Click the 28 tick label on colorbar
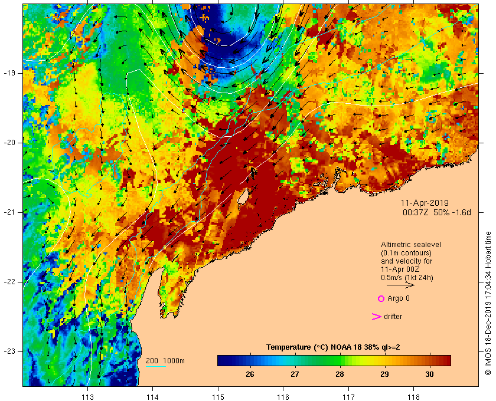This screenshot has height=401, width=496. (x=340, y=374)
